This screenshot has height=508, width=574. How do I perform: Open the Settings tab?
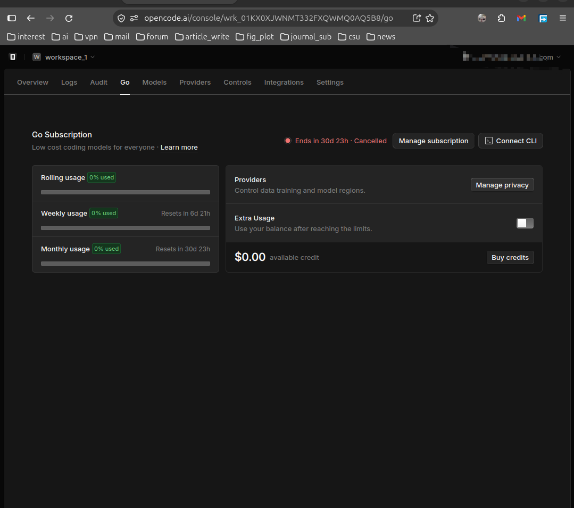(330, 83)
